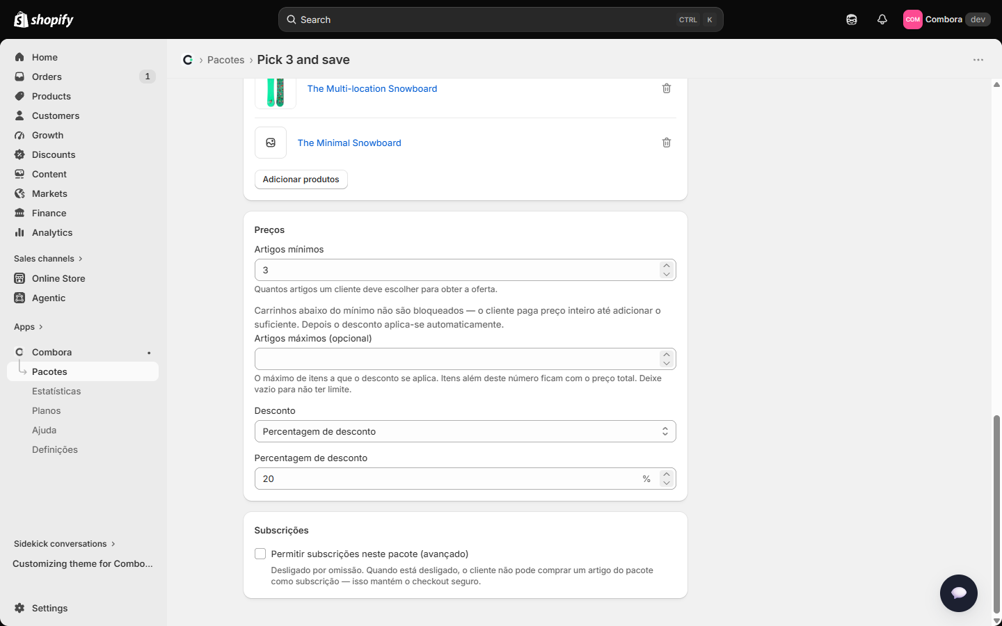Open Estatísticas in the Combora submenu
This screenshot has width=1002, height=626.
pos(56,391)
